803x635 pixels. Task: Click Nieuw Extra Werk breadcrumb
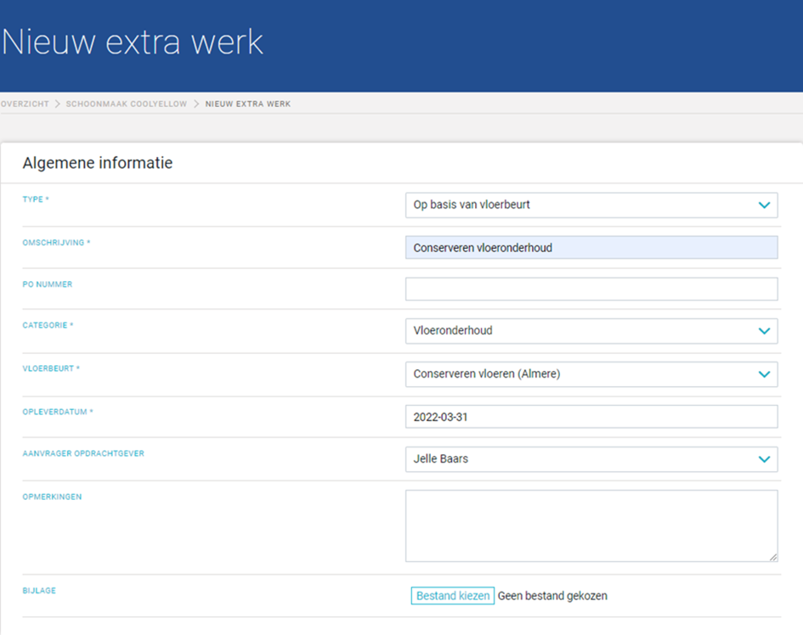[x=248, y=104]
